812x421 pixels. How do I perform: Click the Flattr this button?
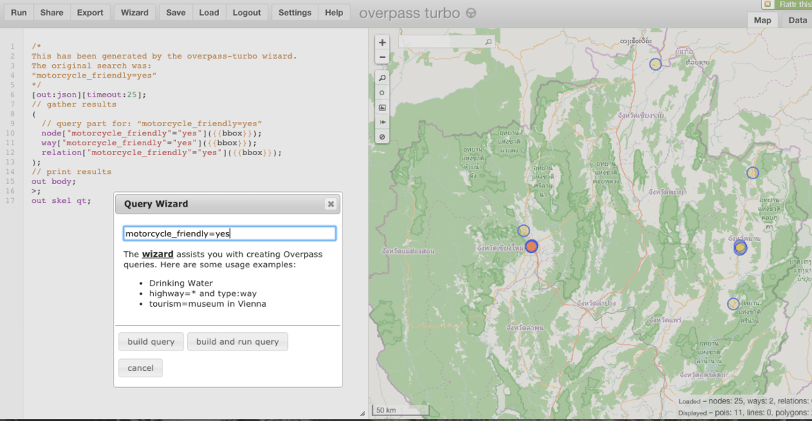pyautogui.click(x=787, y=4)
